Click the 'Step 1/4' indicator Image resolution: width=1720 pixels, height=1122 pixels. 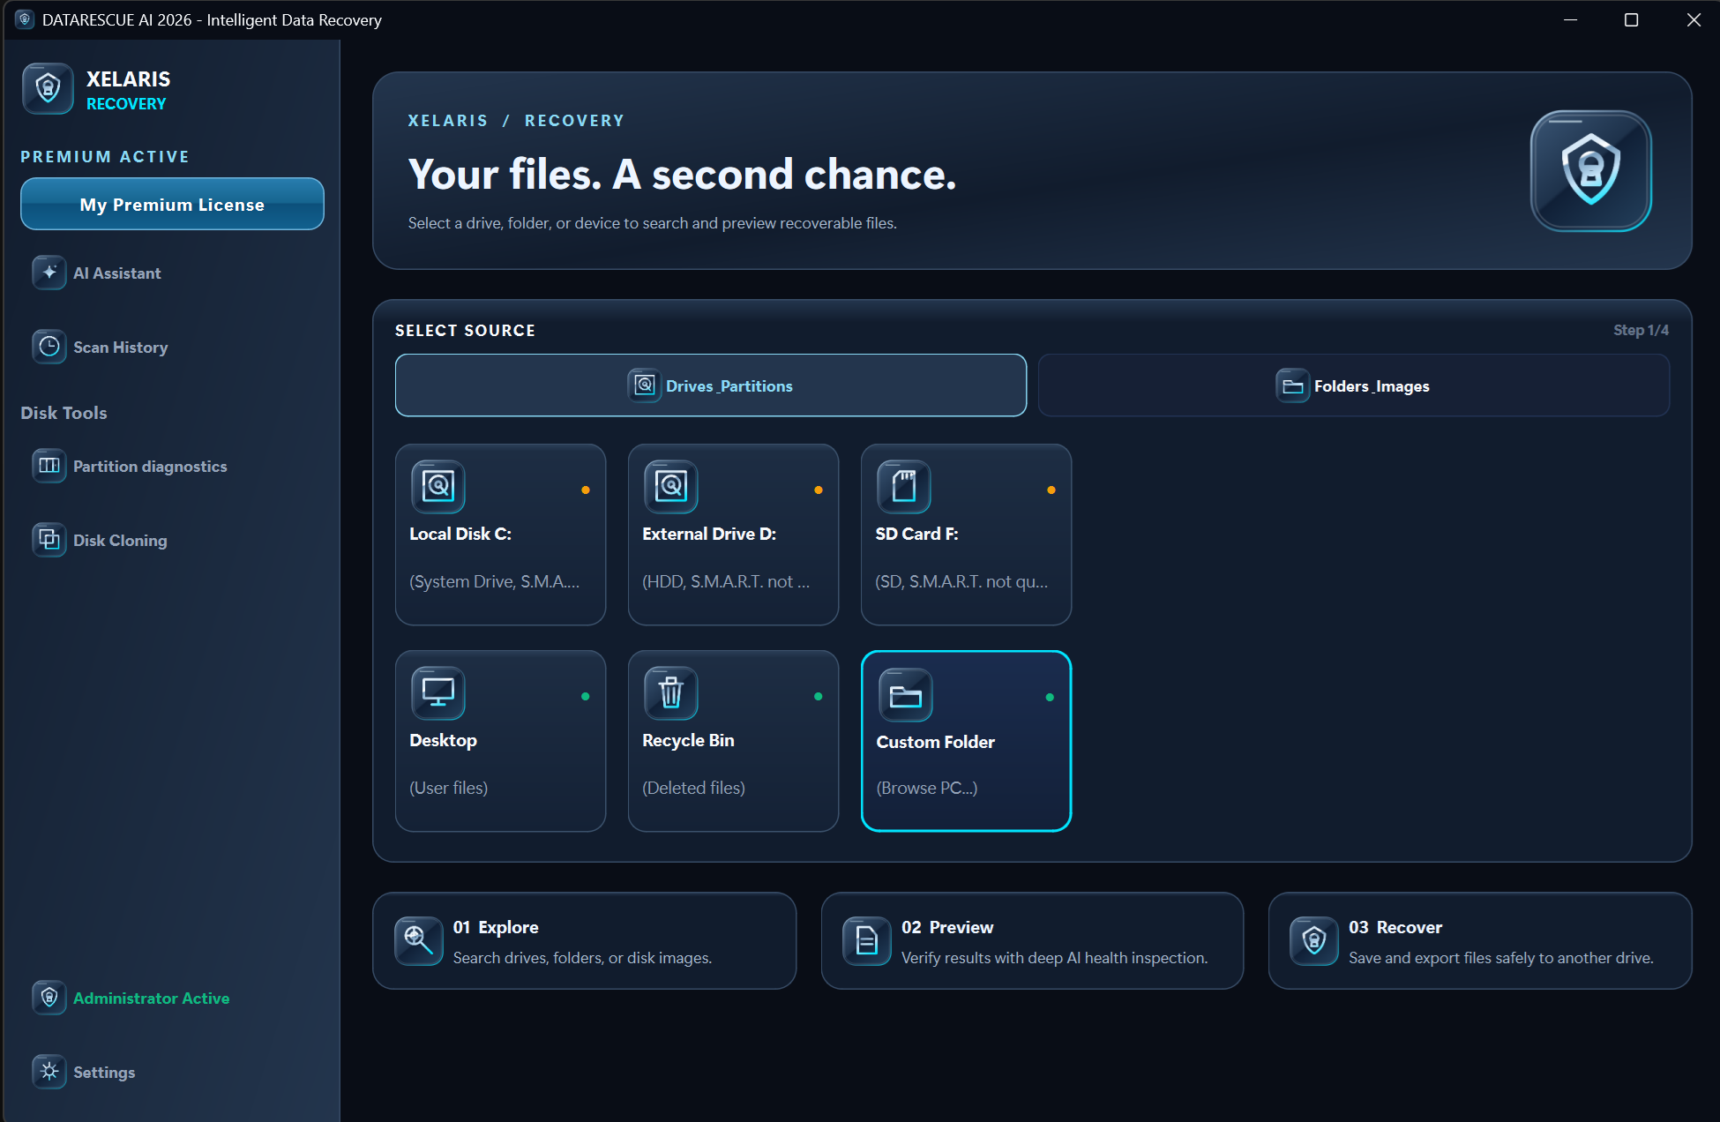click(1641, 330)
